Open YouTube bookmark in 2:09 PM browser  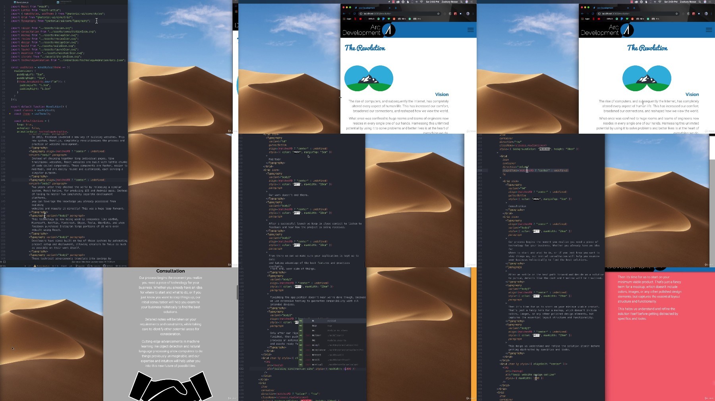click(599, 19)
